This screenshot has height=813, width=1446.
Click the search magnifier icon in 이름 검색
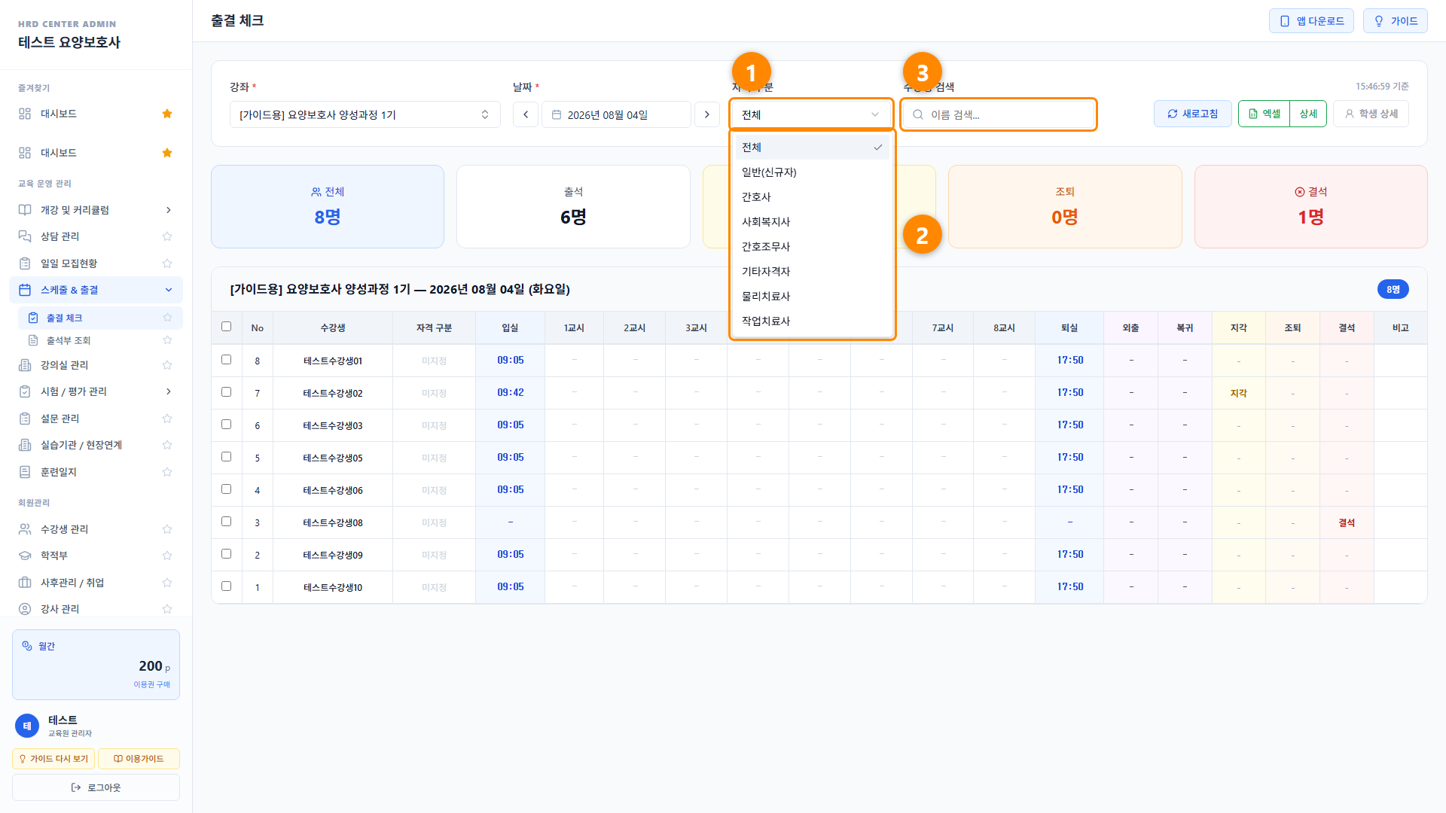coord(918,114)
